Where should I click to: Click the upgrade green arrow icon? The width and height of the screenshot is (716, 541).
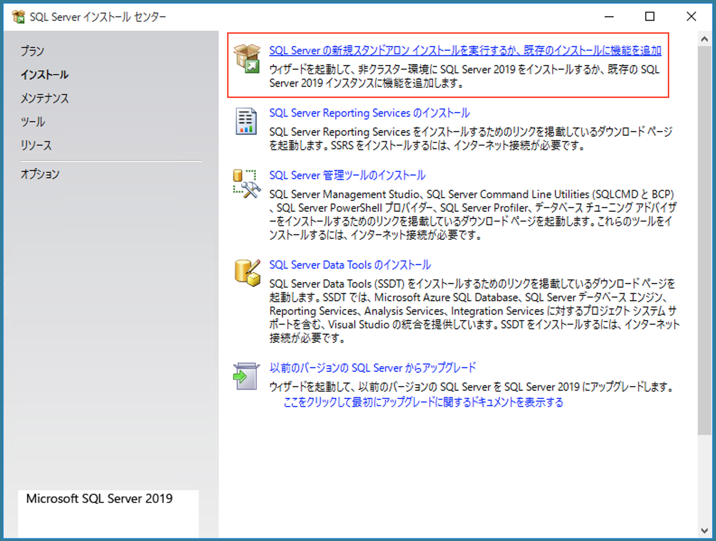coord(246,376)
